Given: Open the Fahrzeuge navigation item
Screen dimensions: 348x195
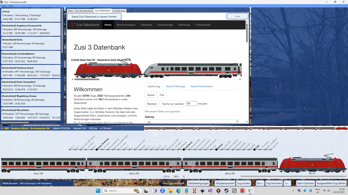Looking at the screenshot, I should [x=184, y=25].
